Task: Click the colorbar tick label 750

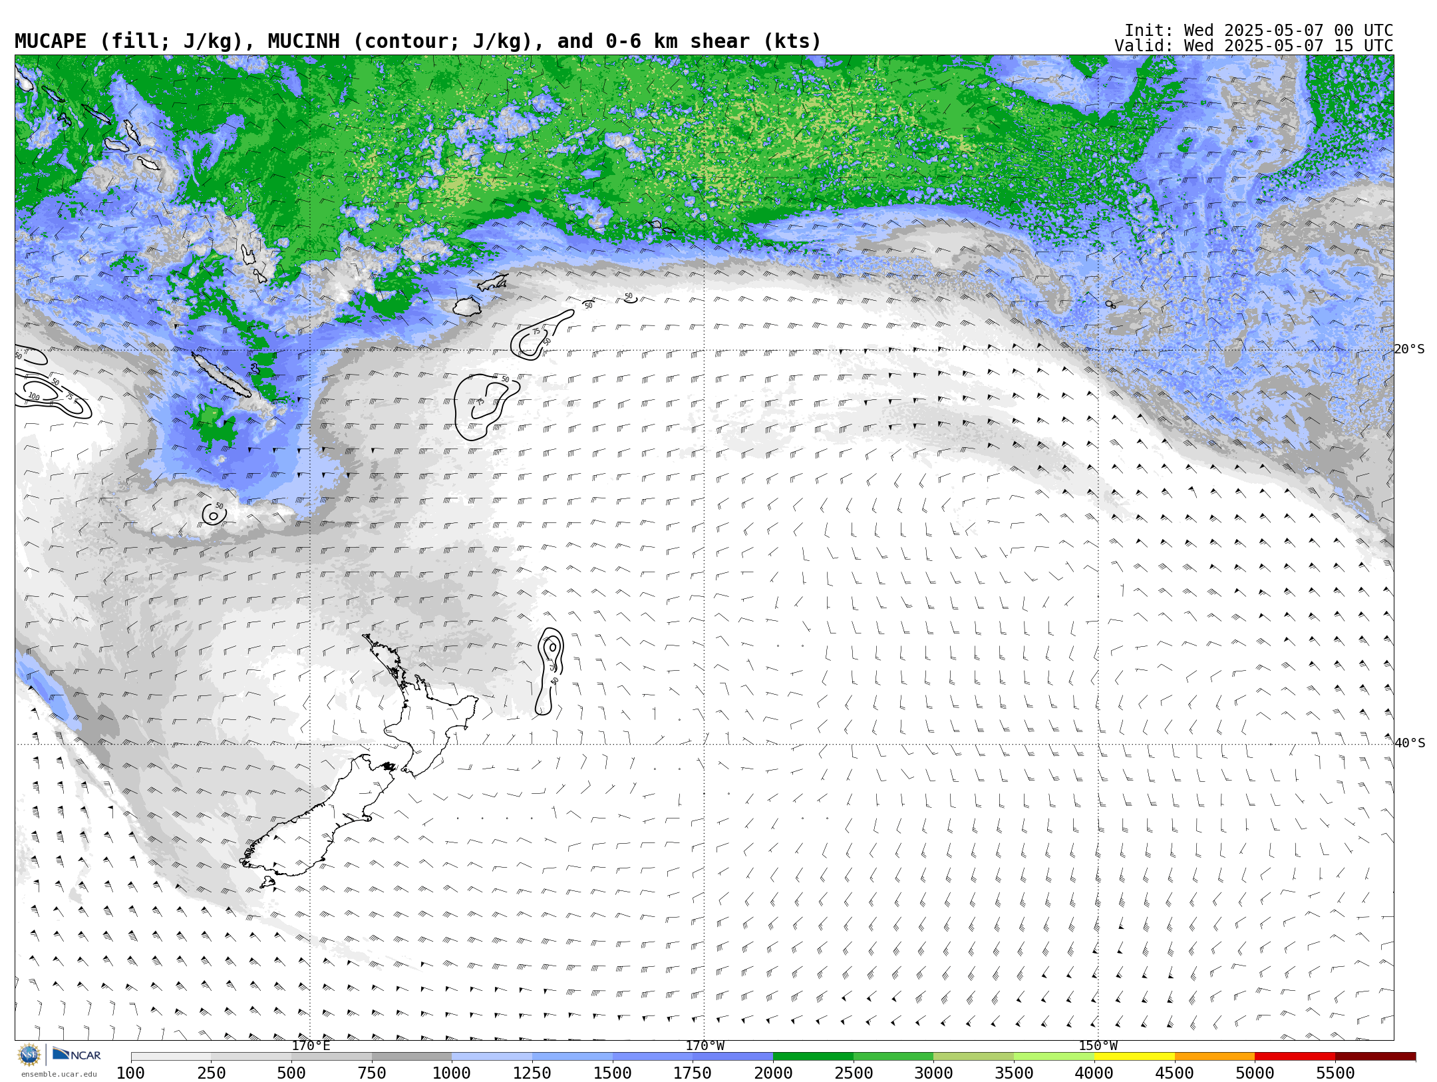Action: tap(372, 1073)
